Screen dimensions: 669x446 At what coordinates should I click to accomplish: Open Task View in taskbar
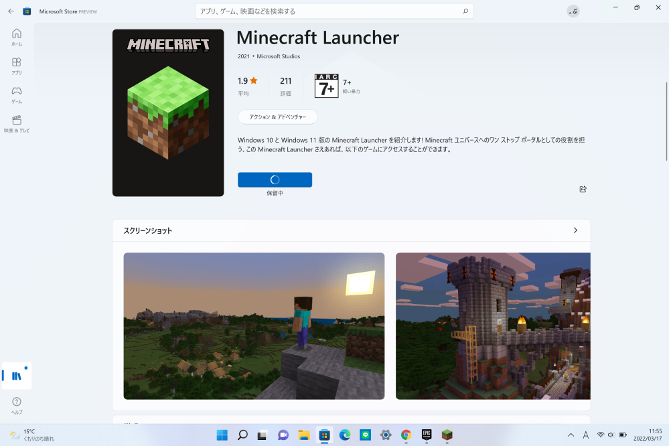pyautogui.click(x=263, y=435)
